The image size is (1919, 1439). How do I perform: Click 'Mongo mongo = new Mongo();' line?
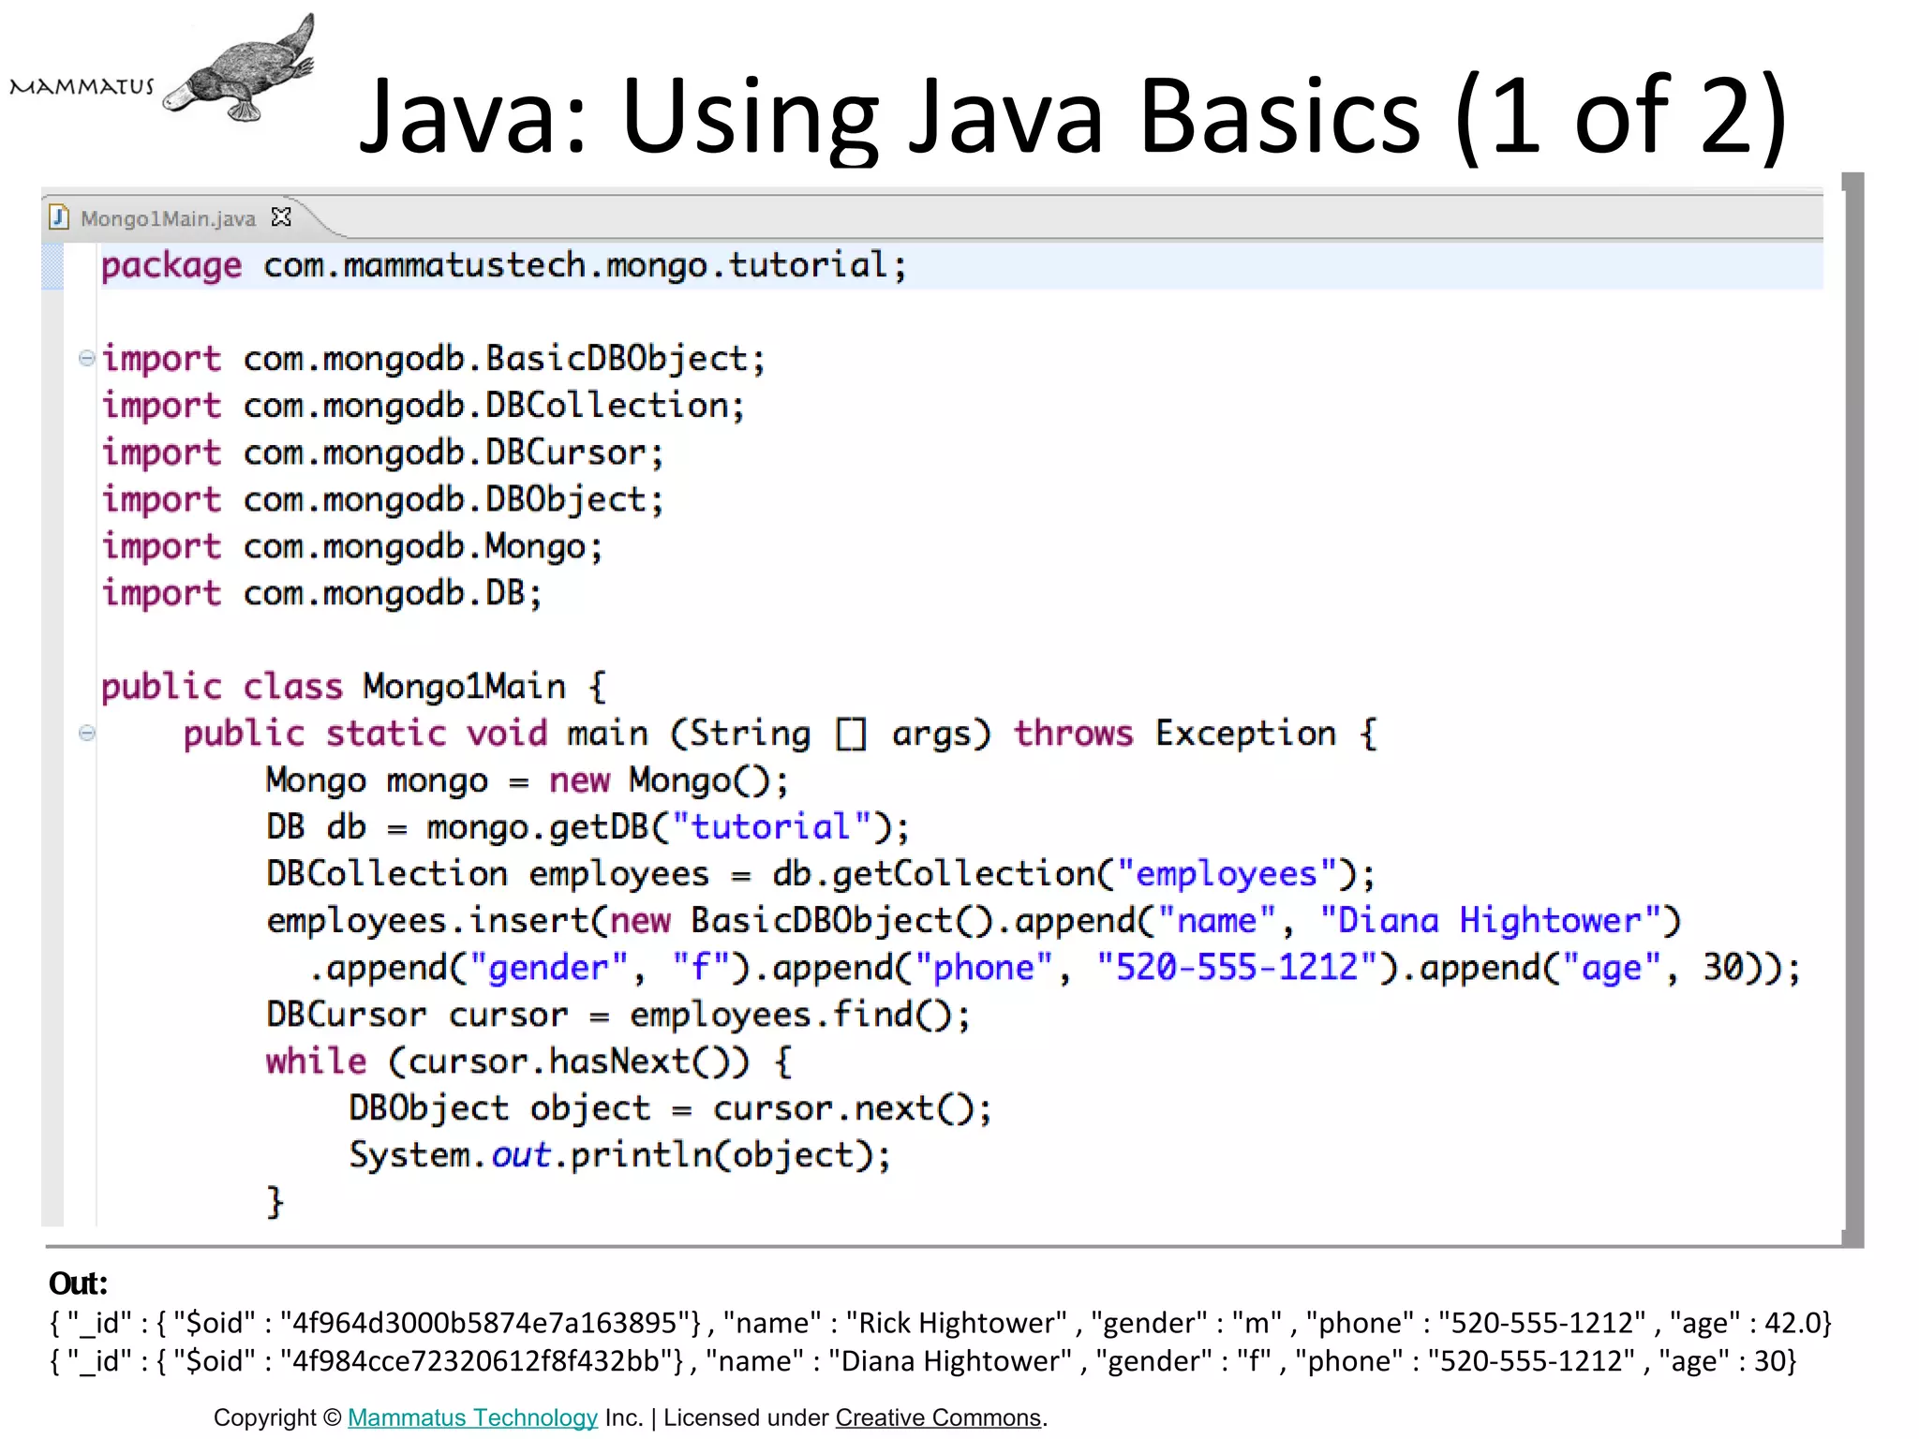(x=528, y=781)
